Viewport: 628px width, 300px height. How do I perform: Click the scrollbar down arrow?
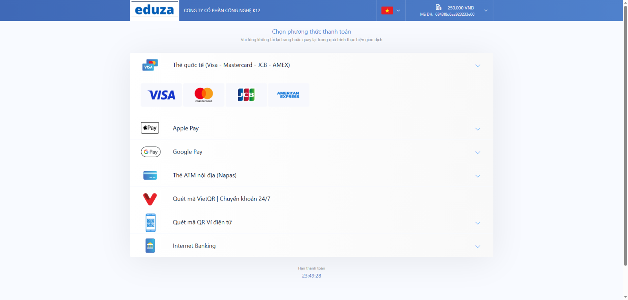pyautogui.click(x=626, y=297)
